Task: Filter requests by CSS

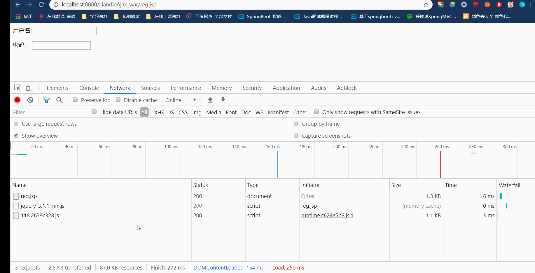Action: click(183, 112)
